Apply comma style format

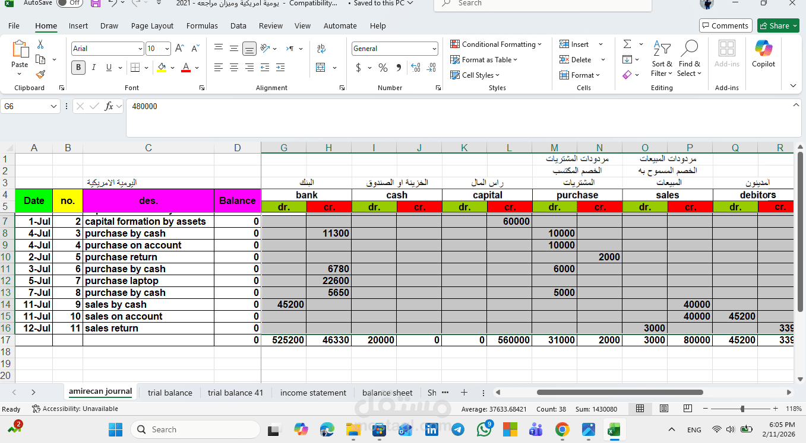click(x=399, y=68)
